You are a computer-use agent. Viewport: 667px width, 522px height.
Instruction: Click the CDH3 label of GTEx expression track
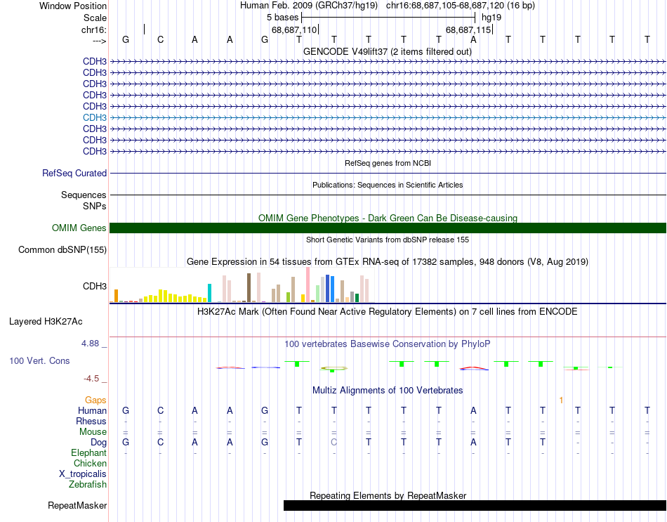click(95, 286)
